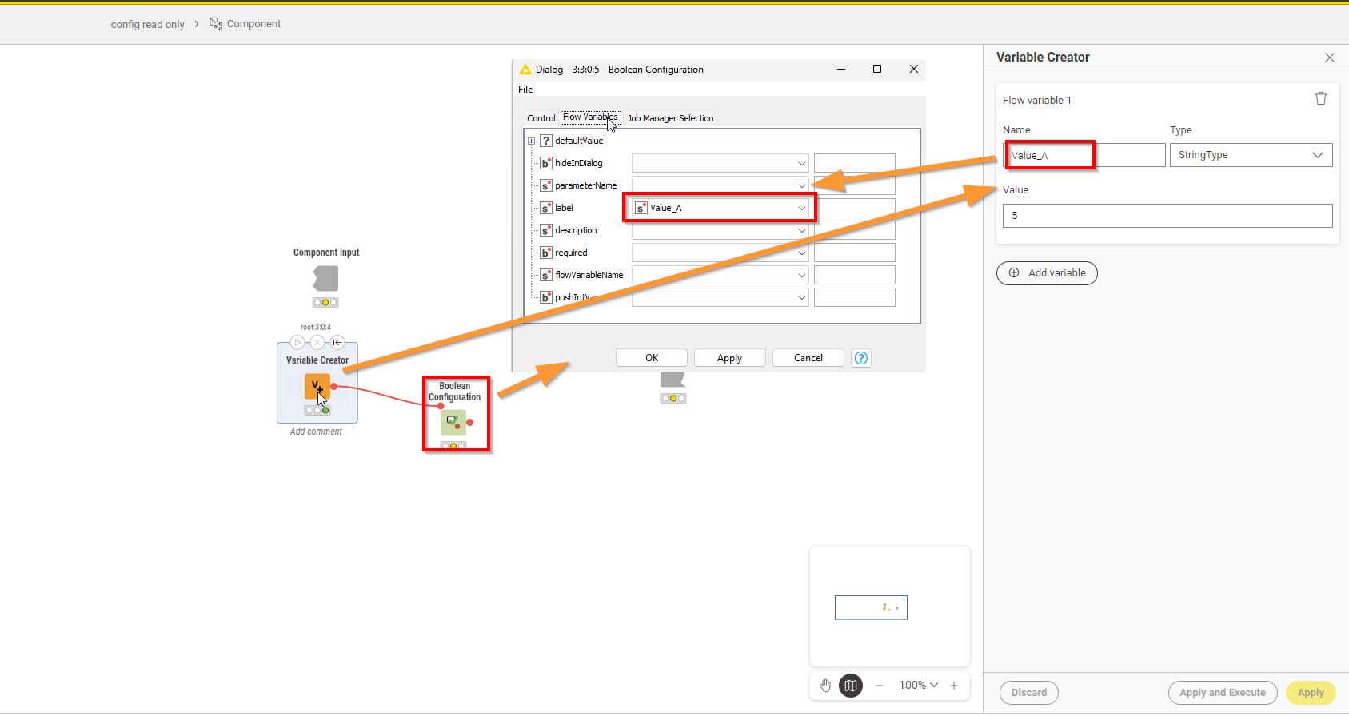
Task: Toggle pan mode with the hand icon
Action: (825, 686)
